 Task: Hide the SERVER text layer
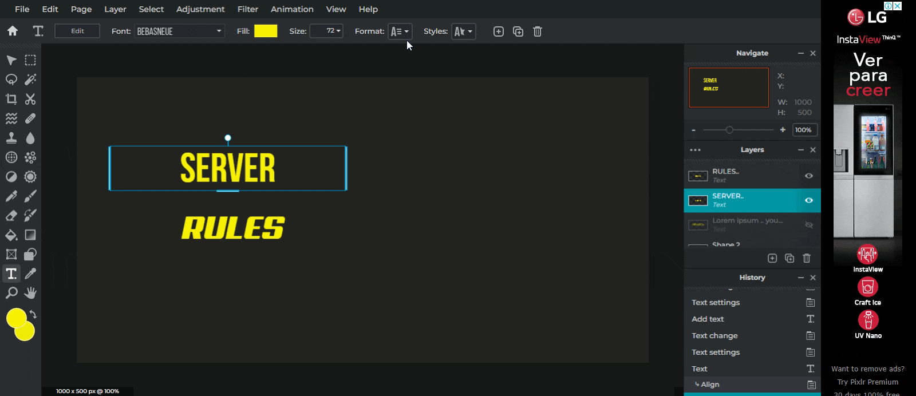[x=809, y=200]
